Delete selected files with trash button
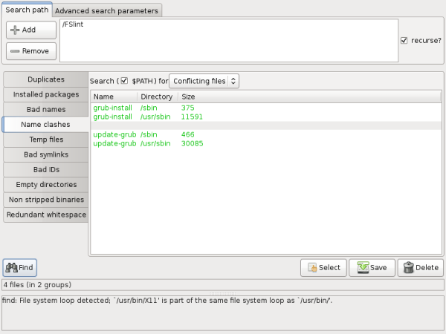 (420, 268)
